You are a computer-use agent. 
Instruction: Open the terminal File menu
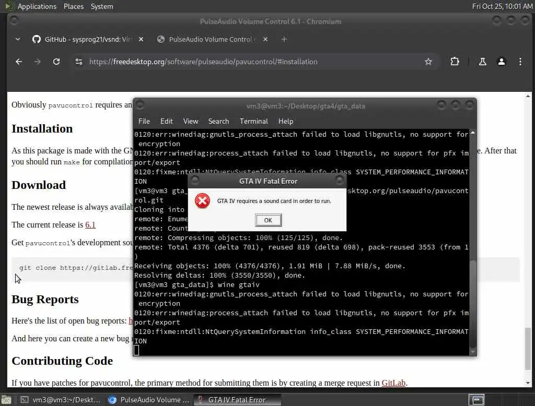(x=144, y=122)
